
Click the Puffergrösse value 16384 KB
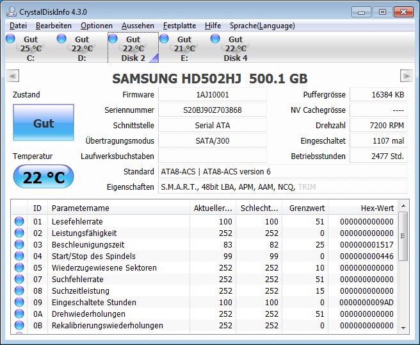pyautogui.click(x=378, y=95)
